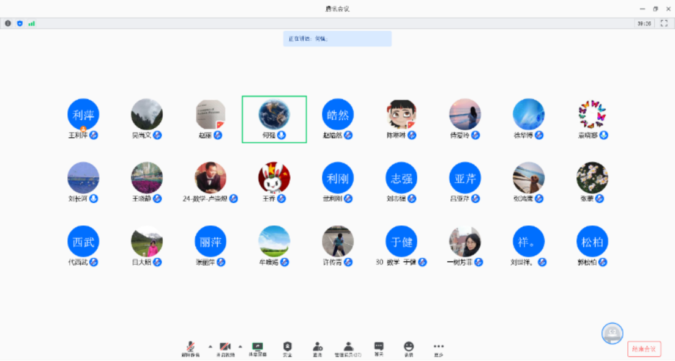Open the Security settings icon
The width and height of the screenshot is (675, 361).
[288, 348]
